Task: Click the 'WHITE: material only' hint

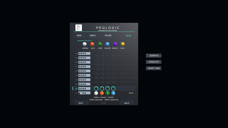Action: pos(112,100)
